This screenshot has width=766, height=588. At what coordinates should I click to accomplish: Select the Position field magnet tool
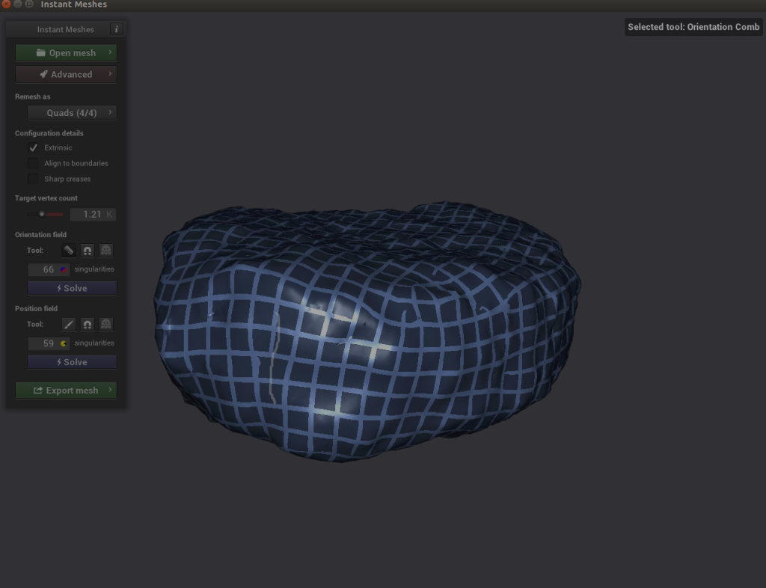88,325
